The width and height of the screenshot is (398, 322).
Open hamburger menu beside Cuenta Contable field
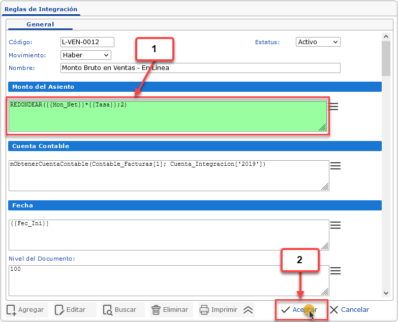335,166
